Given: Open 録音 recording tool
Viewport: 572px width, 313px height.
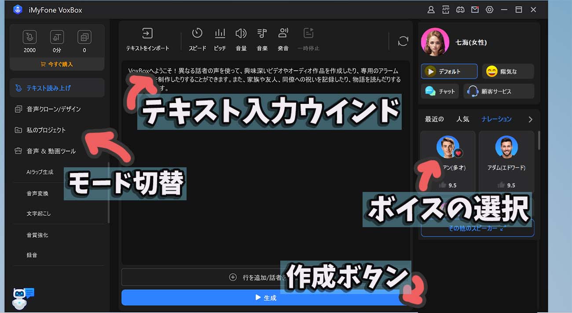Looking at the screenshot, I should coord(32,255).
